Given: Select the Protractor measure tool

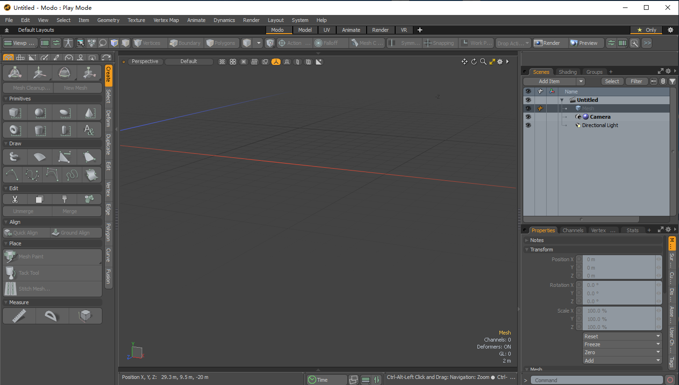Looking at the screenshot, I should pyautogui.click(x=52, y=316).
